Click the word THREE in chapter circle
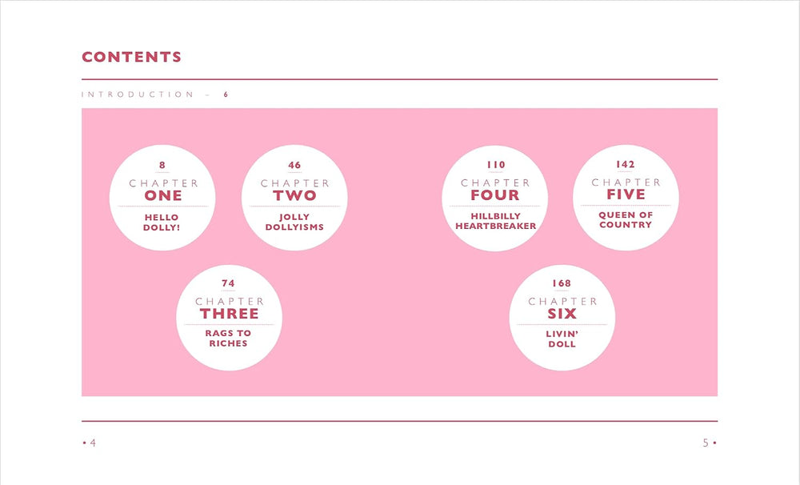The height and width of the screenshot is (485, 800). coord(229,314)
